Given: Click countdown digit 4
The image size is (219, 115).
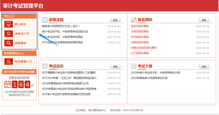Looking at the screenshot, I should (27, 84).
